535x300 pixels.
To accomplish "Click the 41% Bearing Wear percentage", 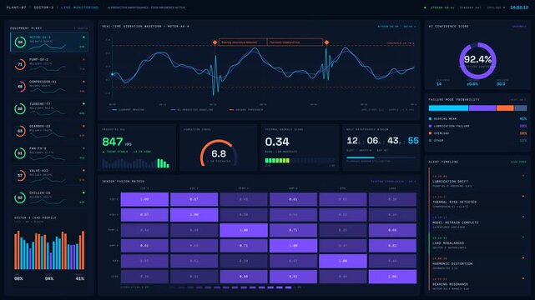I will point(522,119).
